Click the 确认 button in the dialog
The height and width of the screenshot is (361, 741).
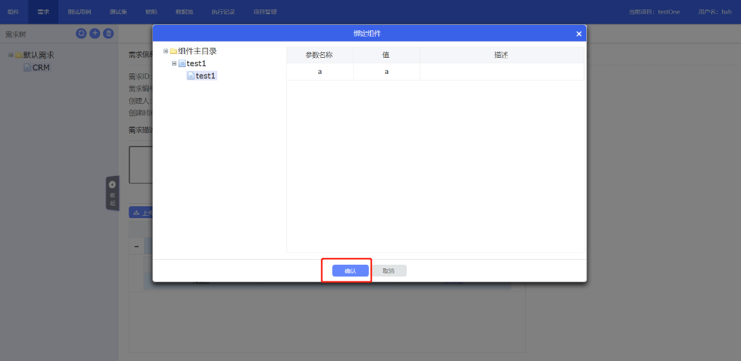[x=350, y=271]
